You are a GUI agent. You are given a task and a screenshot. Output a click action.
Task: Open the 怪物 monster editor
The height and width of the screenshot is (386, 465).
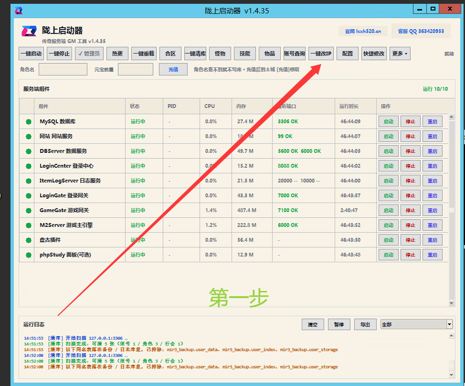pos(220,54)
